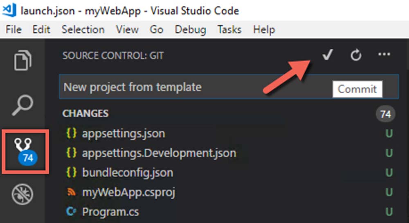Open the Debug menu
The width and height of the screenshot is (409, 223).
191,29
